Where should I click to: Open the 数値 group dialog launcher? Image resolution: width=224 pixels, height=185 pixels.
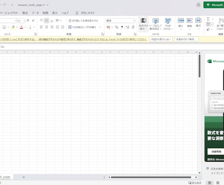click(135, 34)
